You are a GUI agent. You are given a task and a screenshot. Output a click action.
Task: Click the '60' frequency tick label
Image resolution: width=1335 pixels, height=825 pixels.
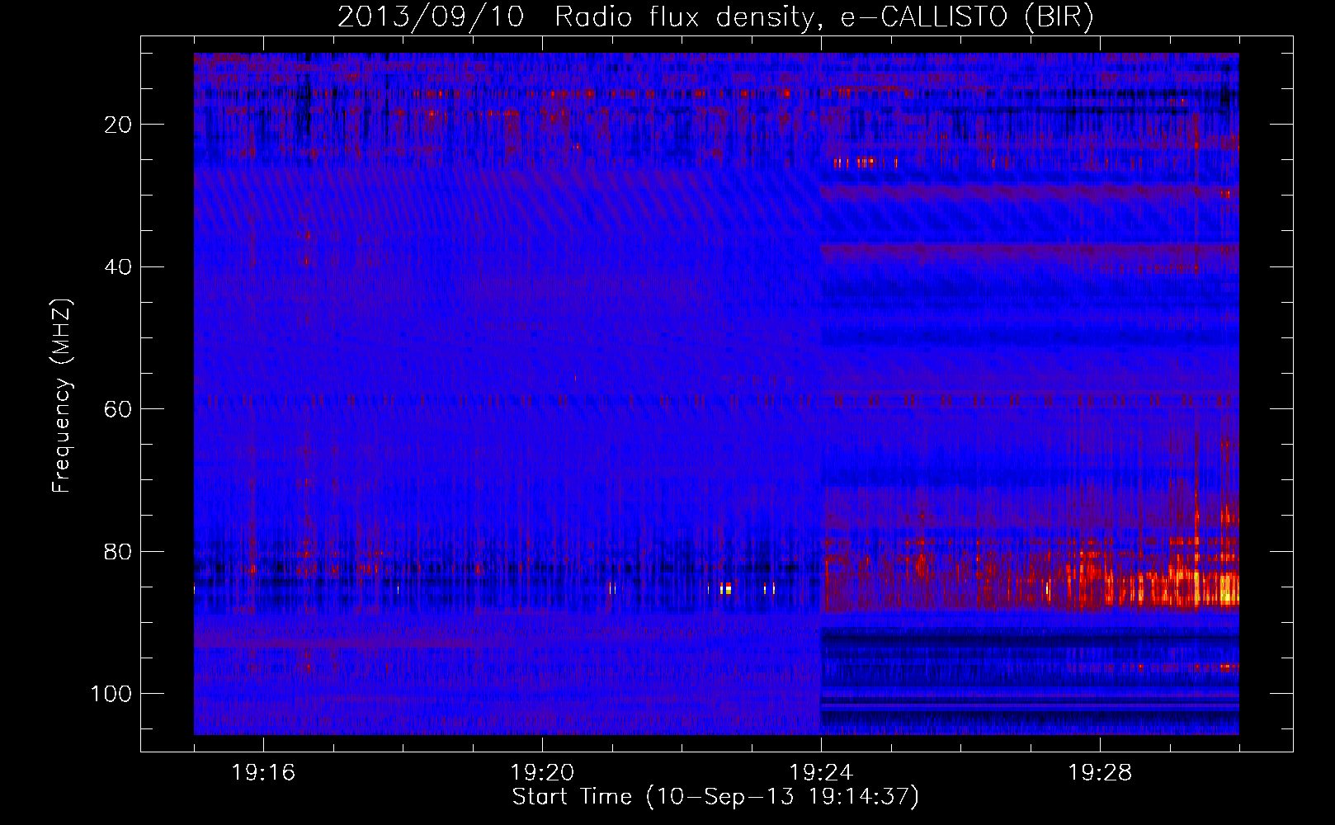pyautogui.click(x=119, y=409)
